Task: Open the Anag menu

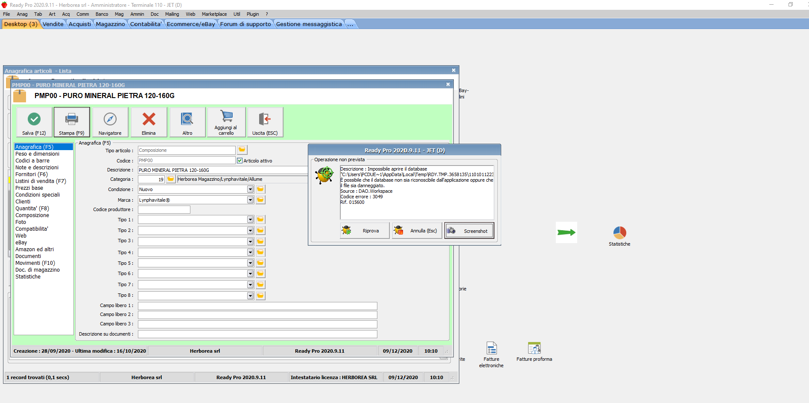Action: pos(22,14)
